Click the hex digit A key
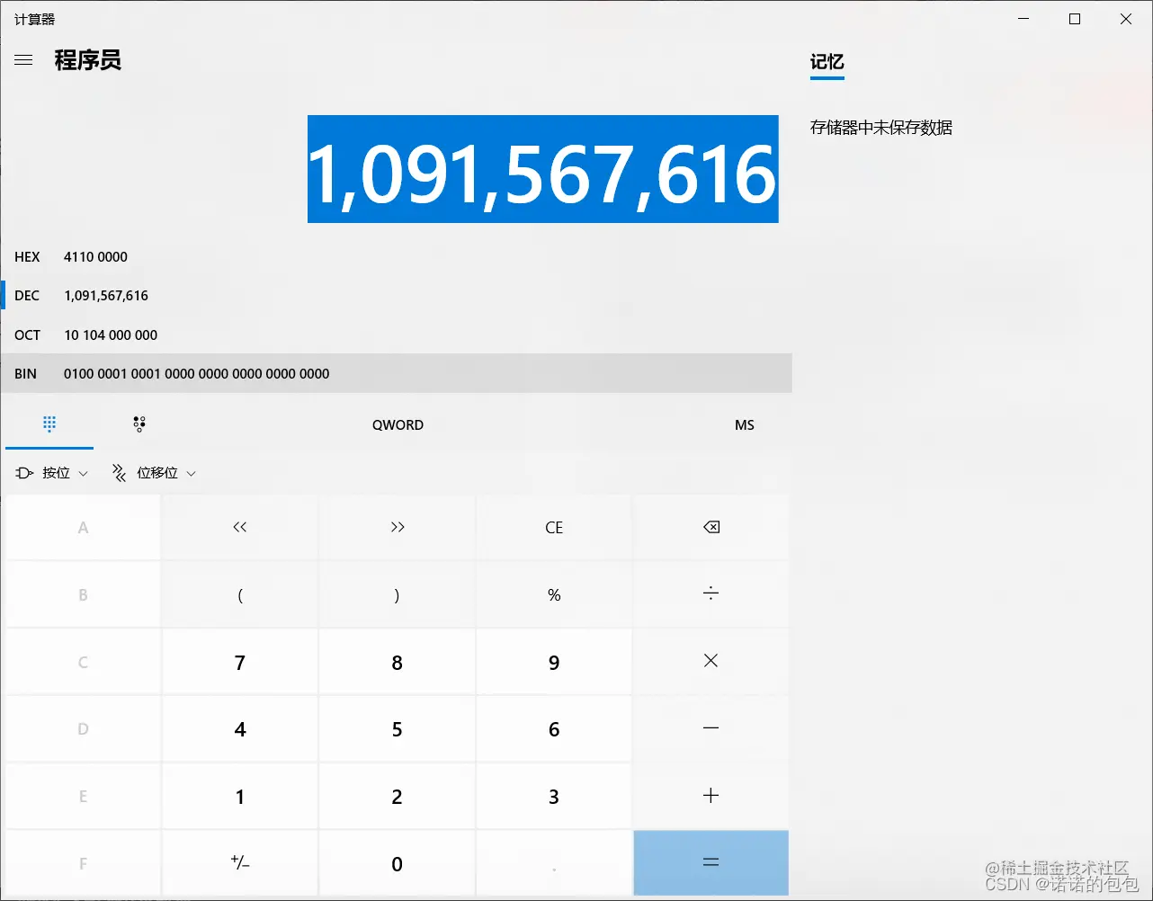The width and height of the screenshot is (1153, 901). coord(83,528)
